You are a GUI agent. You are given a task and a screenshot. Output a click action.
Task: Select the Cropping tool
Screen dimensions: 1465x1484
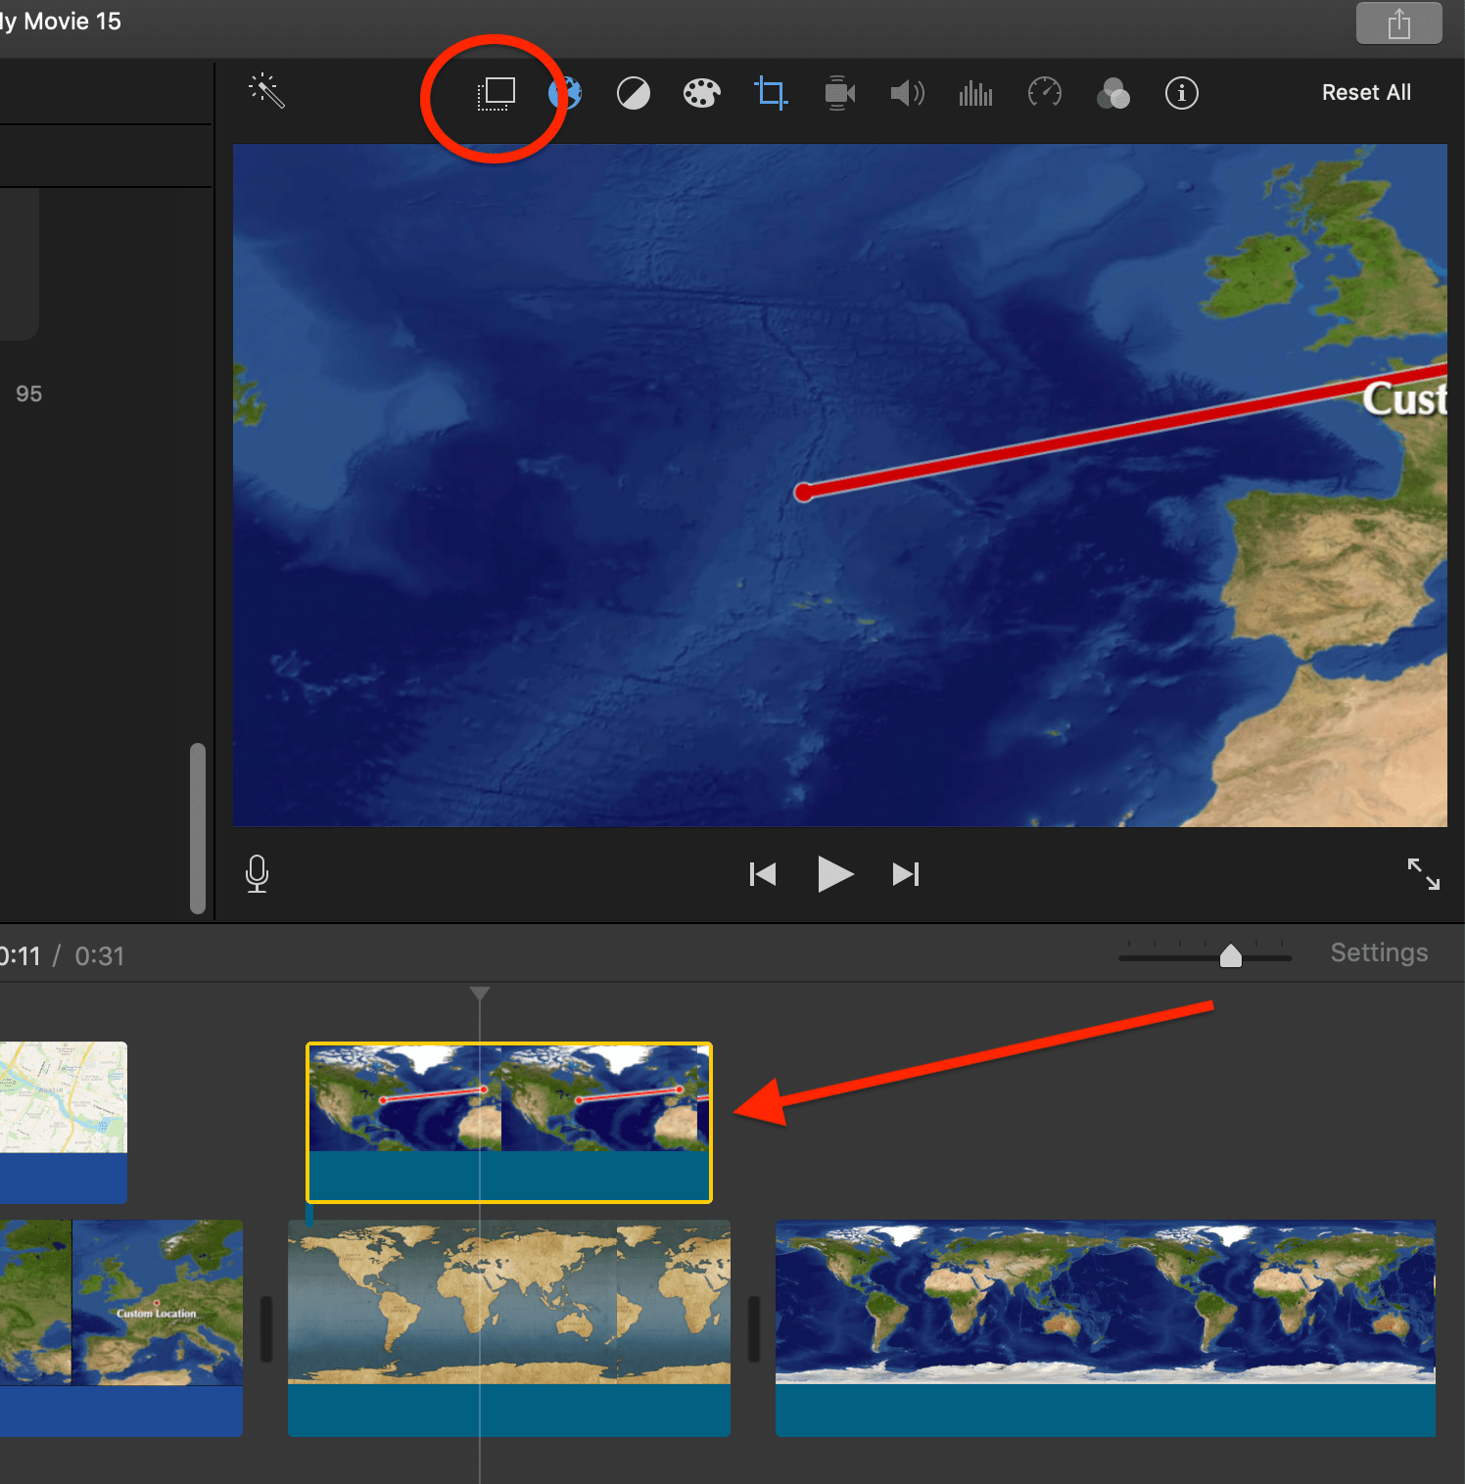point(771,93)
